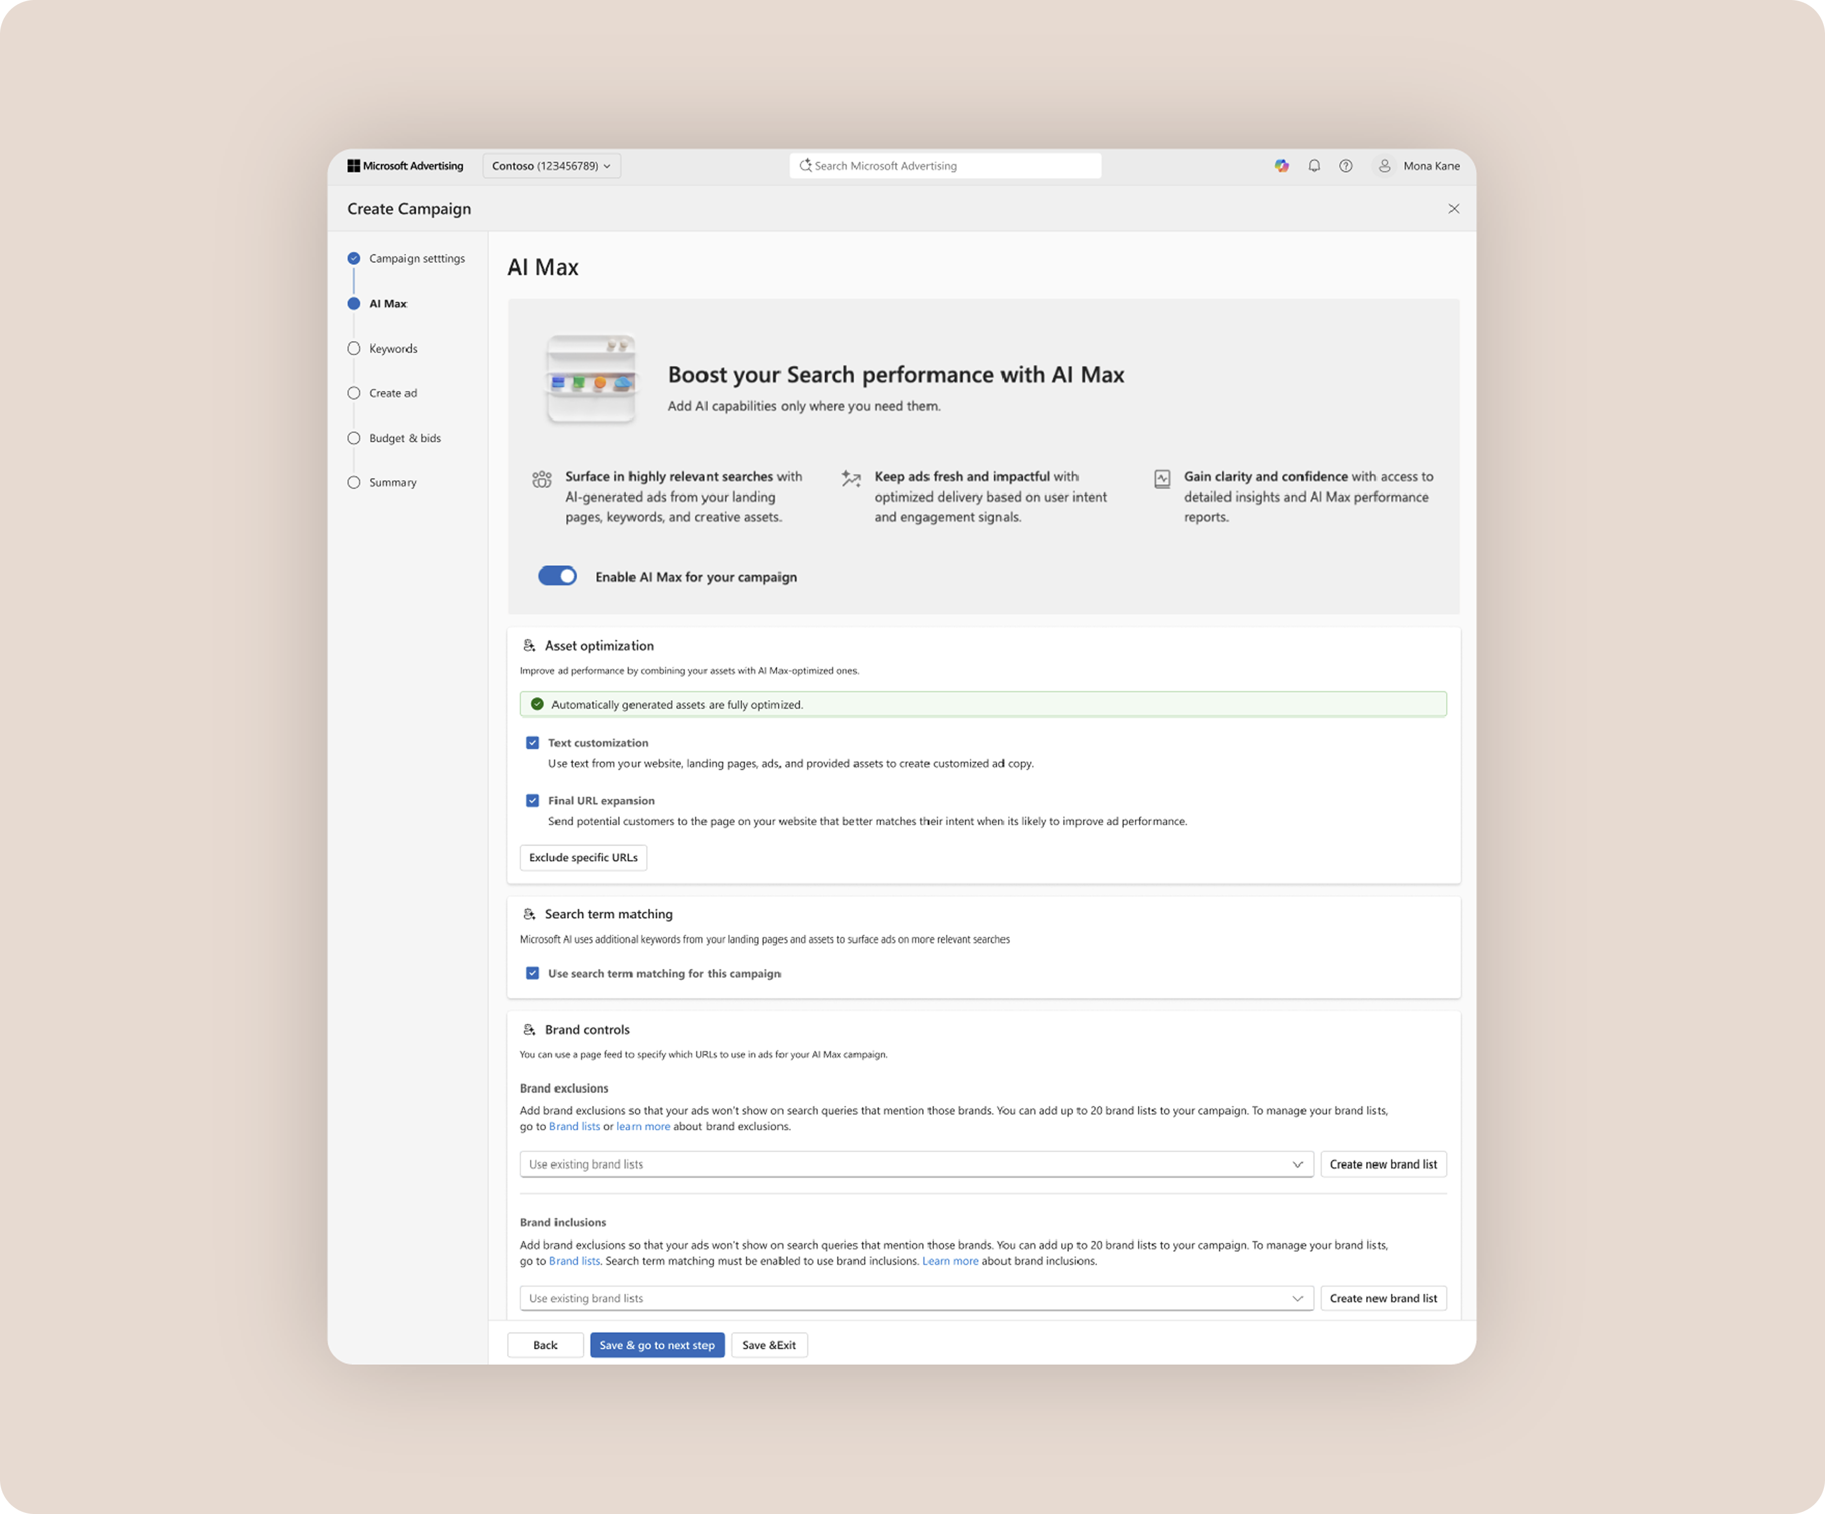Click the AI Max shelf illustration
Image resolution: width=1825 pixels, height=1514 pixels.
click(x=591, y=379)
